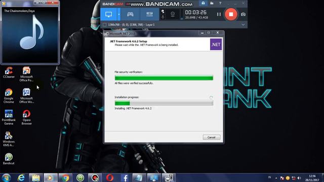Select the Microsoft Office PowerPoint shortcut
This screenshot has width=324, height=182.
(26, 74)
